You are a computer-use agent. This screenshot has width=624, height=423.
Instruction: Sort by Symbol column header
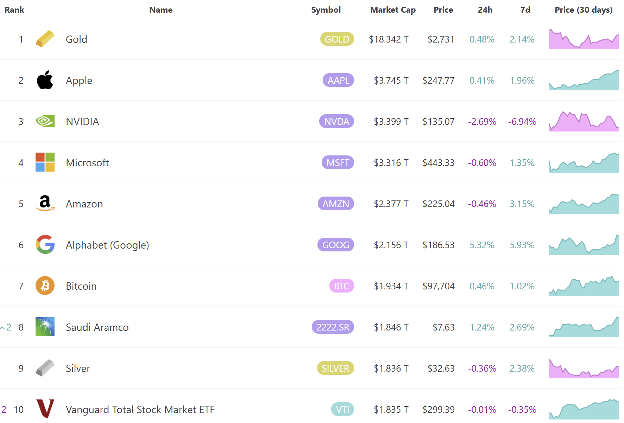[326, 10]
